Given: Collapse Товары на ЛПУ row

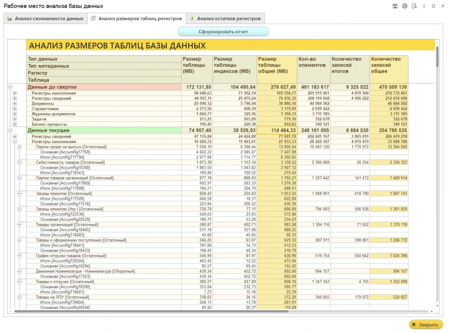Looking at the screenshot, I should click(19, 297).
